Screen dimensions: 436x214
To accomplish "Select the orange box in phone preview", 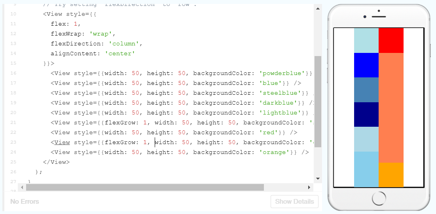I will tap(391, 175).
